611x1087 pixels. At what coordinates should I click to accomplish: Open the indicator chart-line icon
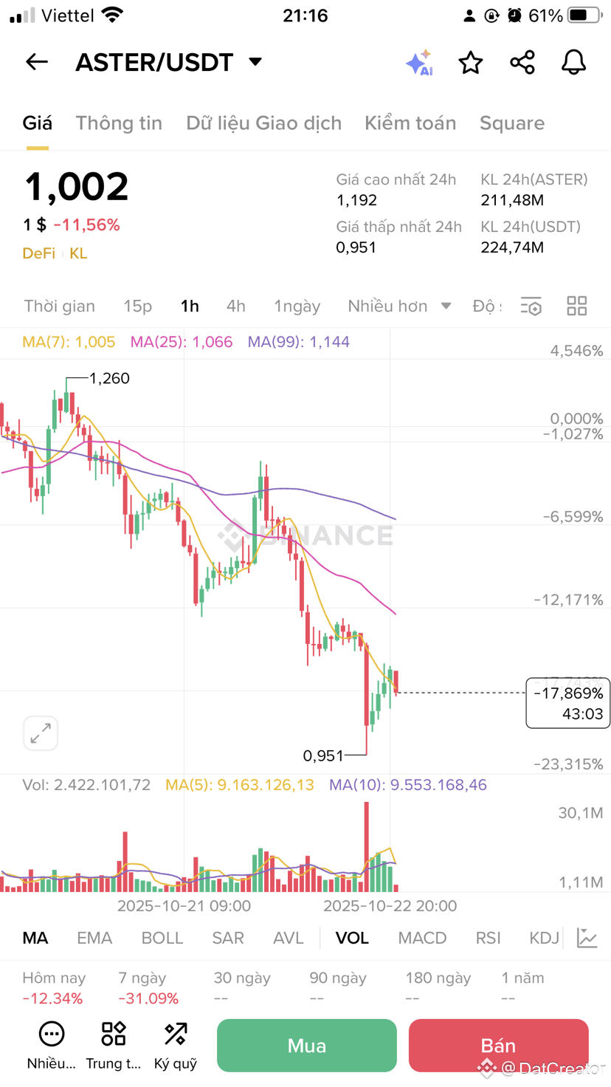(587, 938)
